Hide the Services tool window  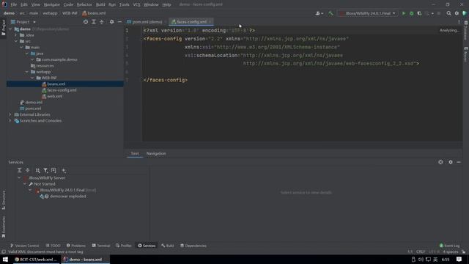[459, 162]
